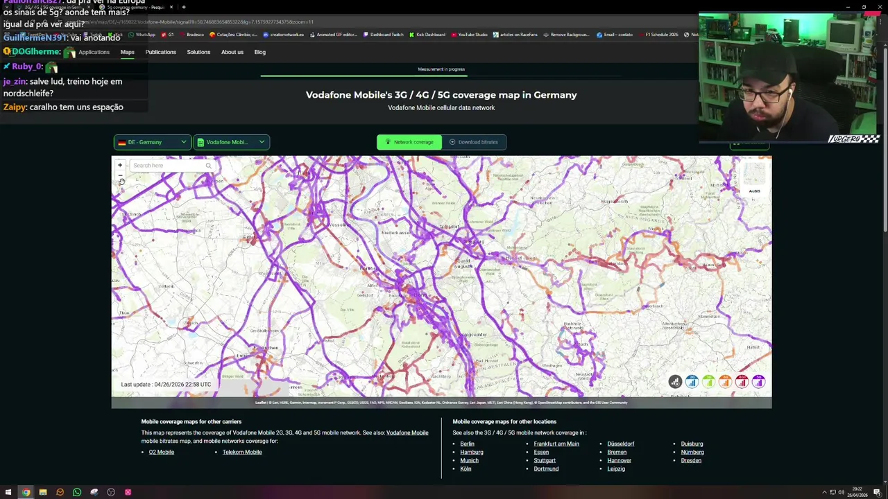The image size is (888, 499).
Task: Open the Duisburg coverage link
Action: [692, 444]
